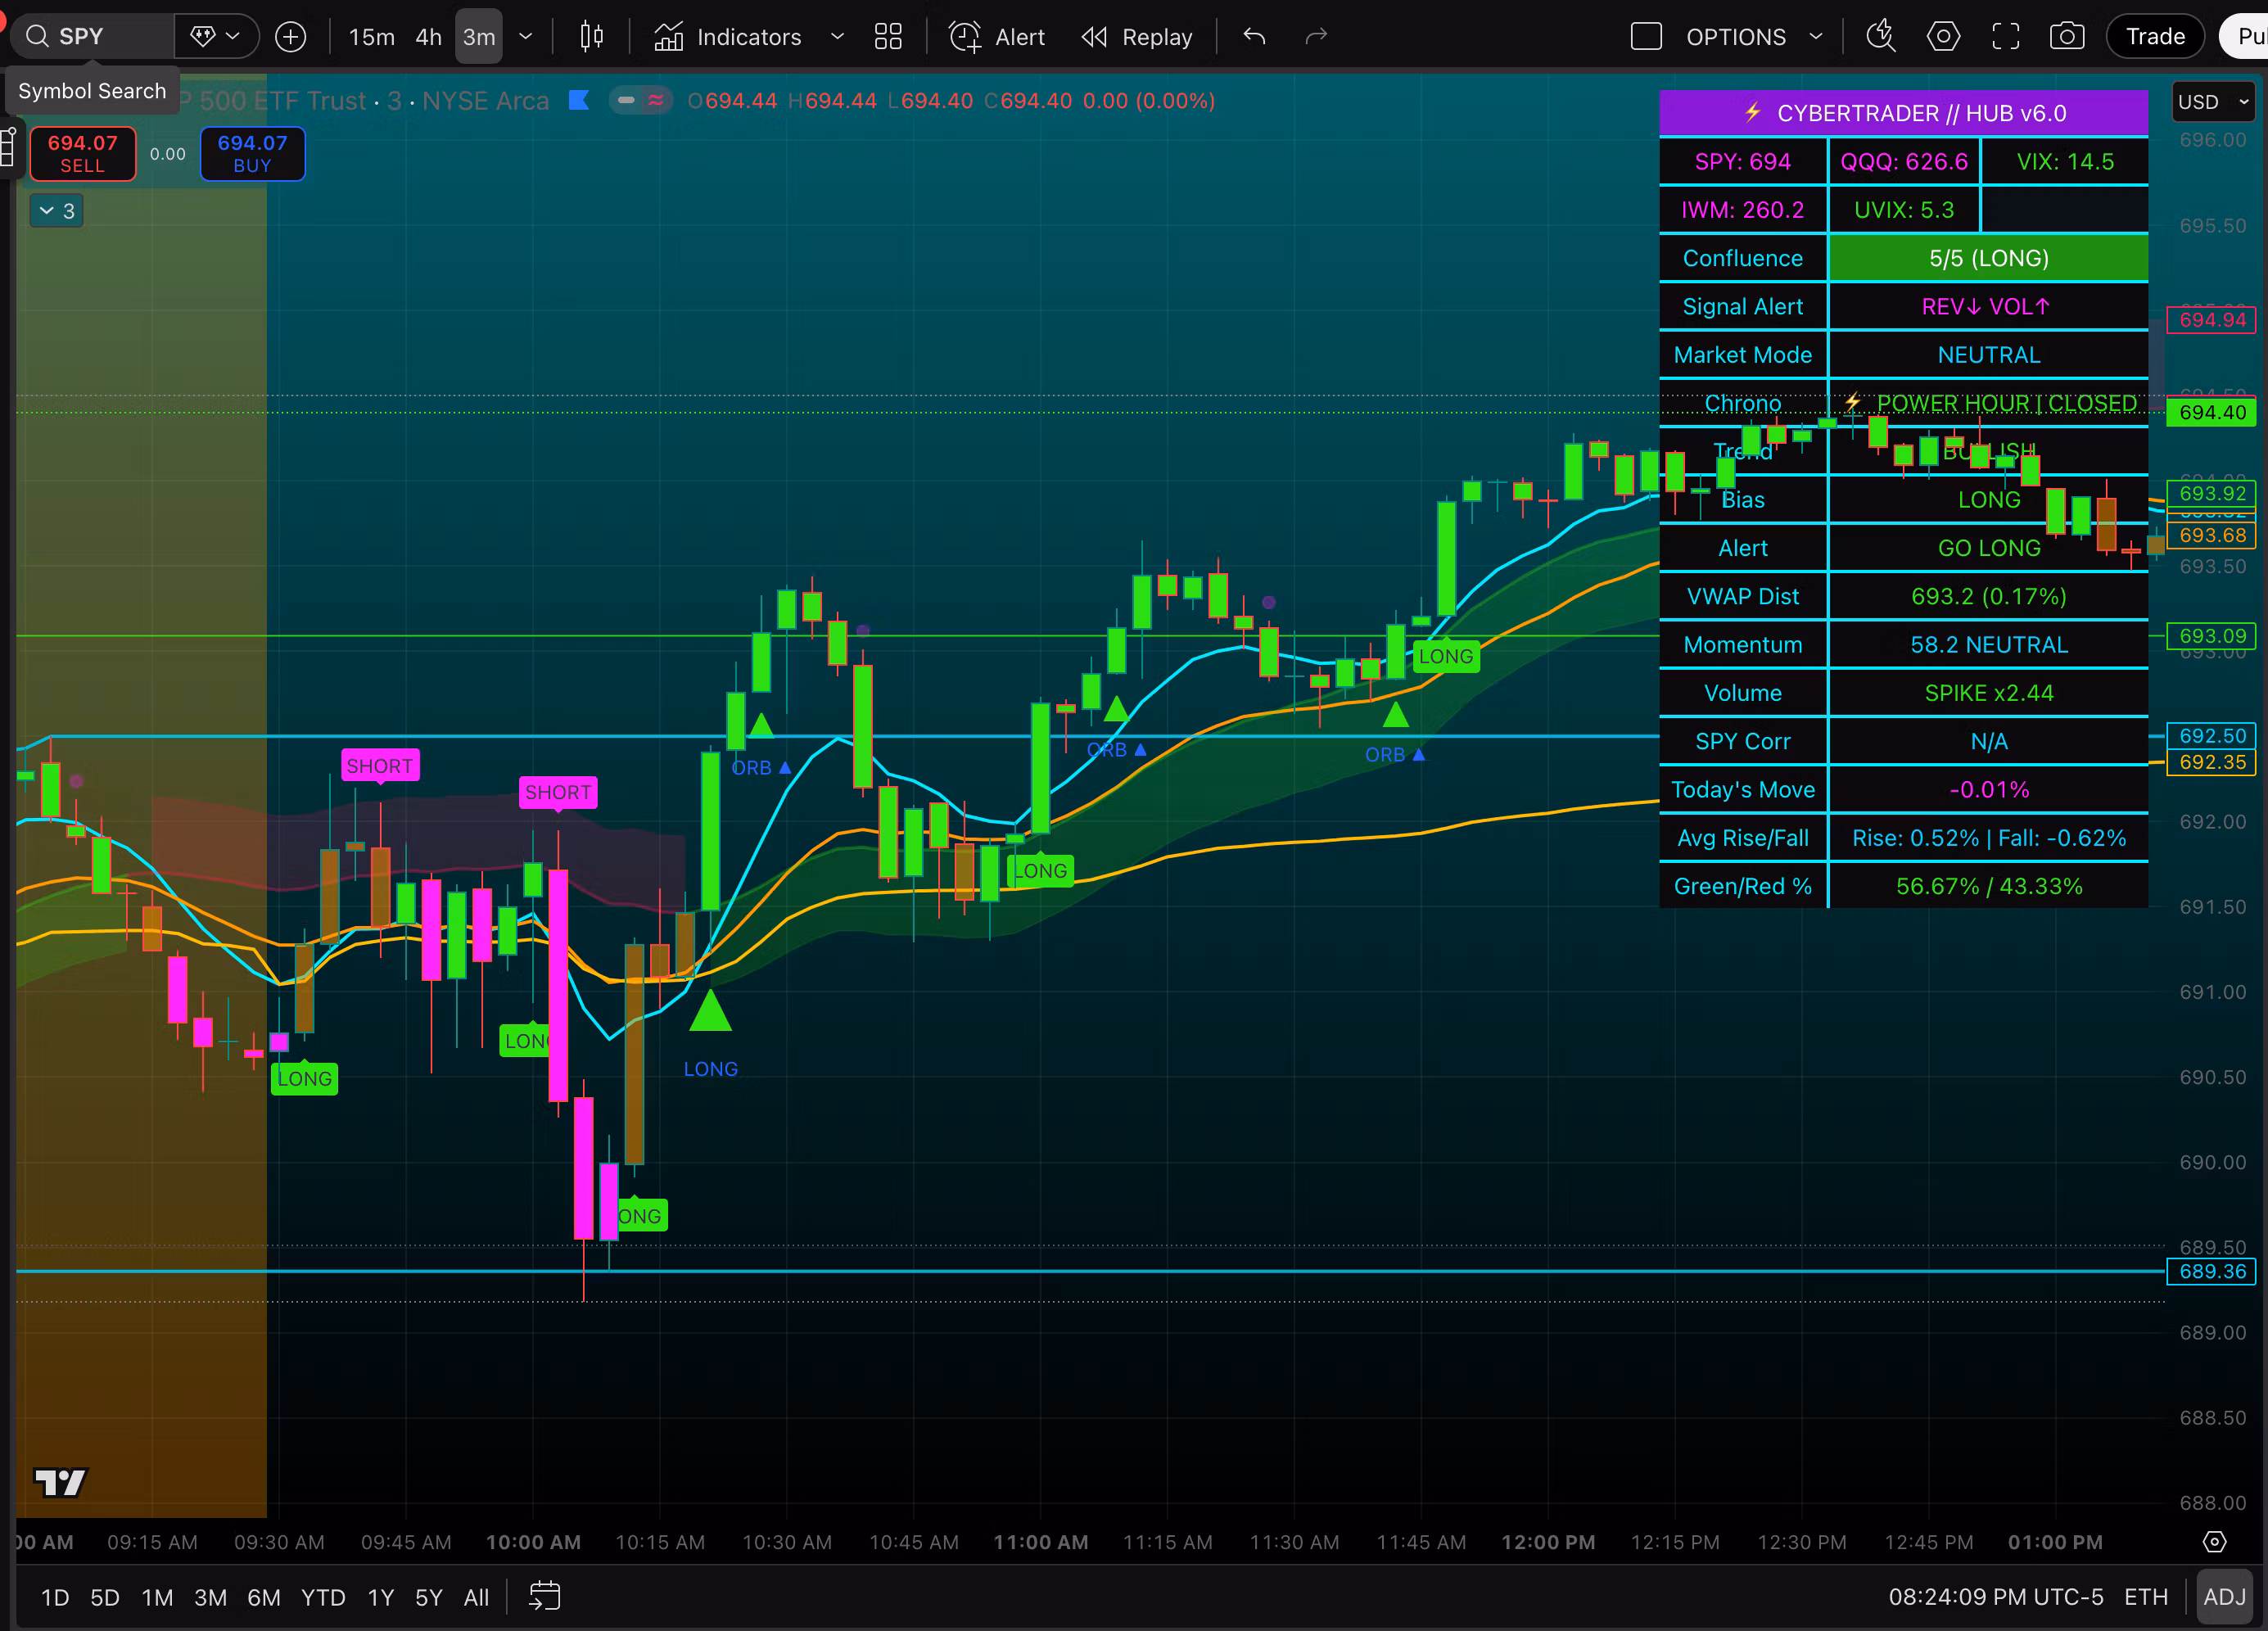Undo the last chart action
The width and height of the screenshot is (2268, 1631).
(1254, 37)
